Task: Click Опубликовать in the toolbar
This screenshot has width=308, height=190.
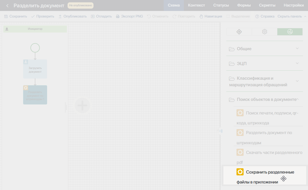Action: (x=73, y=16)
